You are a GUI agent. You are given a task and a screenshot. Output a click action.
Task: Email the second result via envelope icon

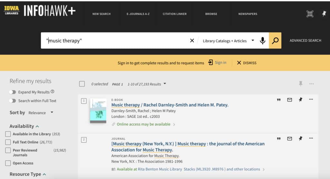tap(289, 139)
